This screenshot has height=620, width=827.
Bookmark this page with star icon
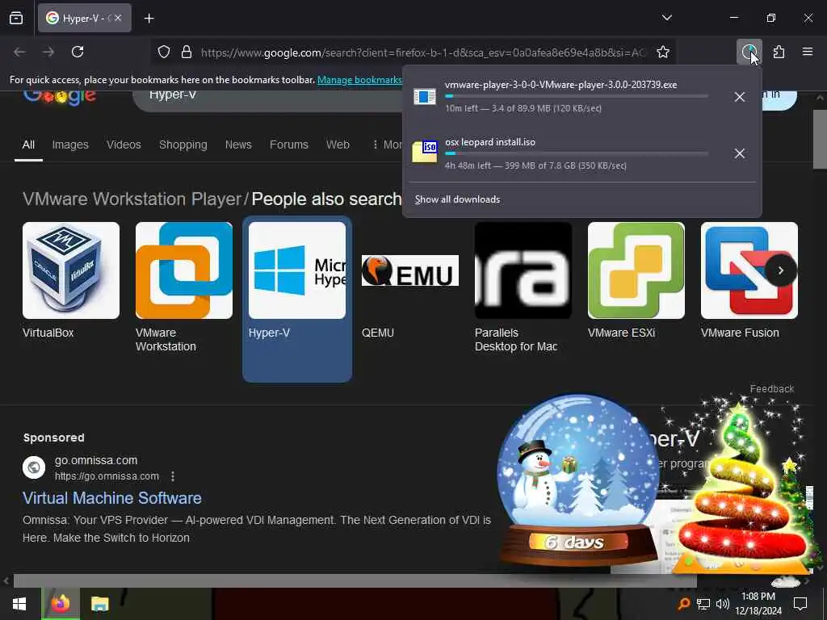663,52
